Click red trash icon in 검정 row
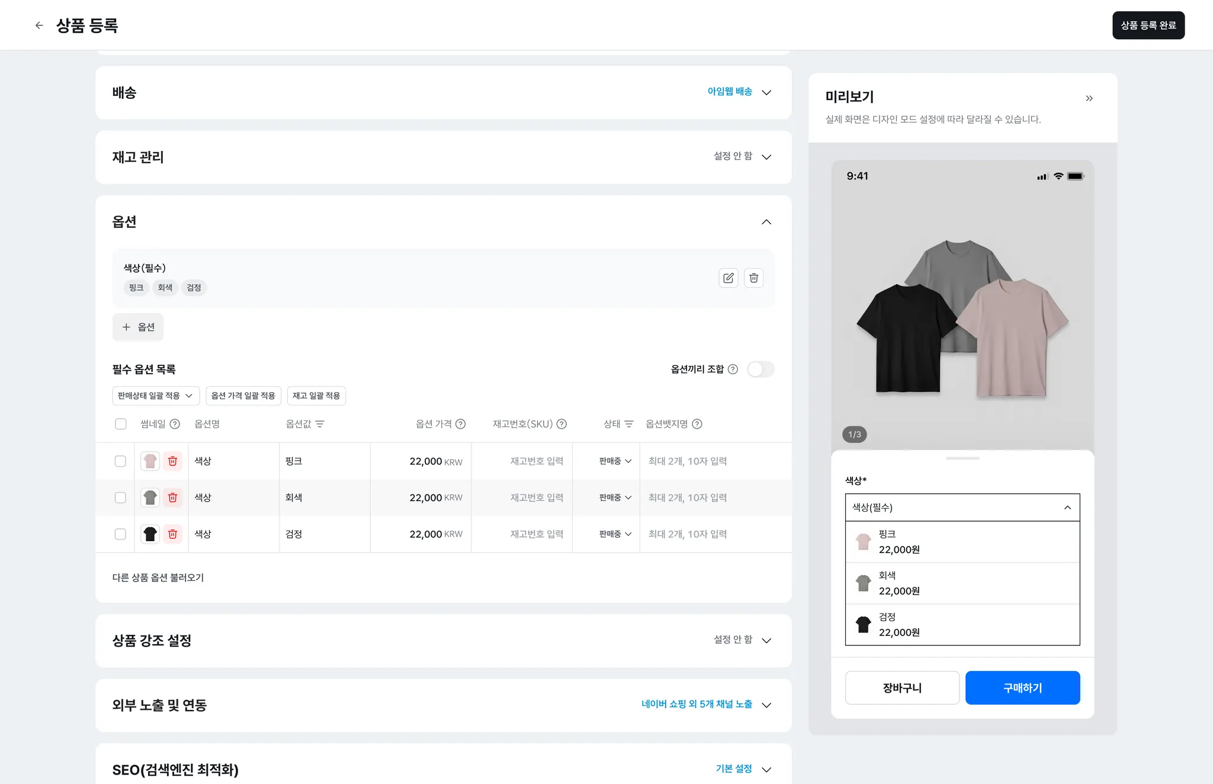1213x784 pixels. (x=172, y=534)
